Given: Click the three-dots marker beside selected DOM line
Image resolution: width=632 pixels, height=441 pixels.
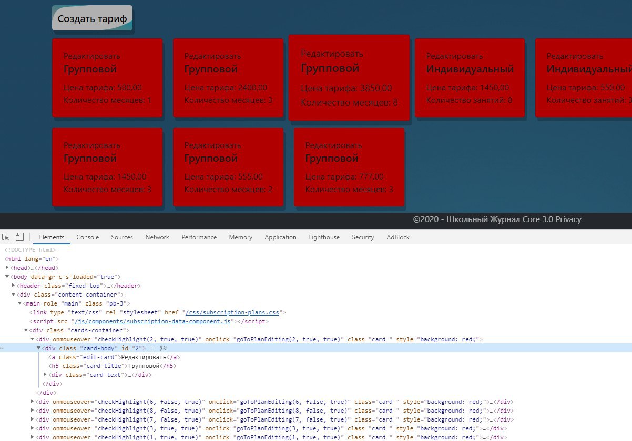Looking at the screenshot, I should pyautogui.click(x=3, y=348).
